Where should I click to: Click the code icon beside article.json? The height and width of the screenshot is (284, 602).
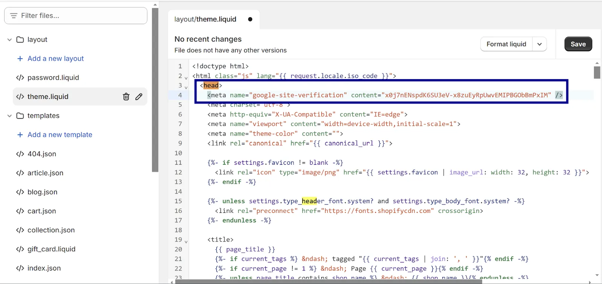tap(20, 173)
